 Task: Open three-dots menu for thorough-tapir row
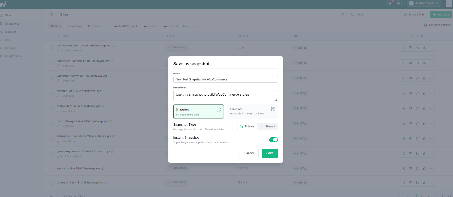point(431,183)
